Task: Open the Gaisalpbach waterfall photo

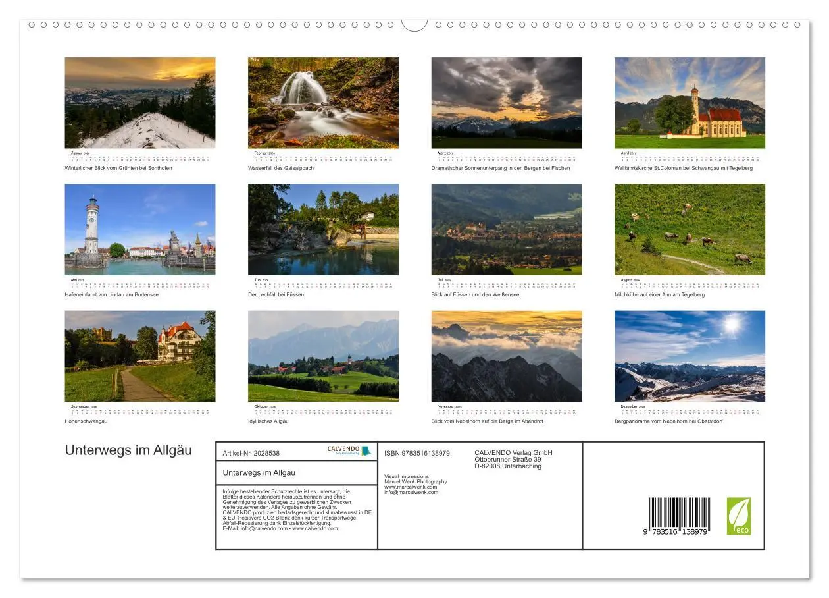Action: (x=323, y=103)
